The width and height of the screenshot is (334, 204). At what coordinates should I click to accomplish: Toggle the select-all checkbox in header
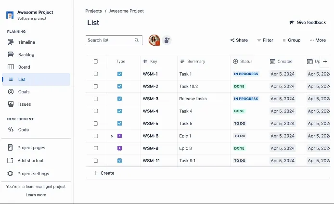pos(96,61)
